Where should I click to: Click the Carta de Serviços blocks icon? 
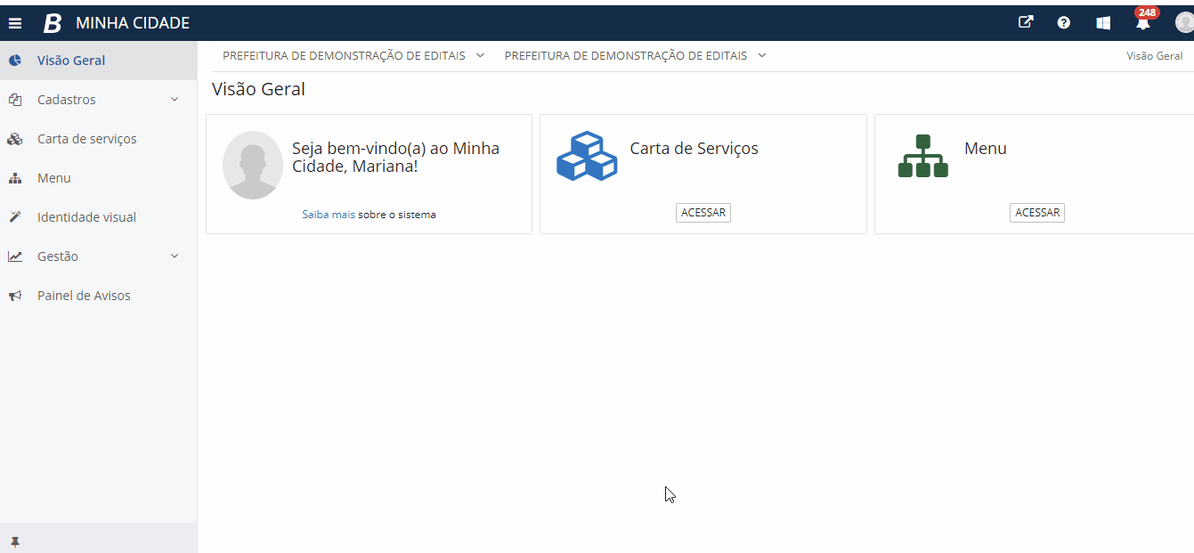tap(586, 156)
